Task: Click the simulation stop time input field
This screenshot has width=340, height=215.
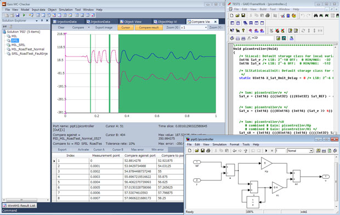Action: point(280,151)
